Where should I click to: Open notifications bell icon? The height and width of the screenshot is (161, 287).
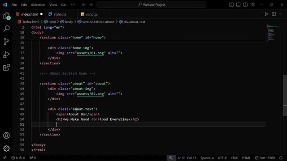281,158
